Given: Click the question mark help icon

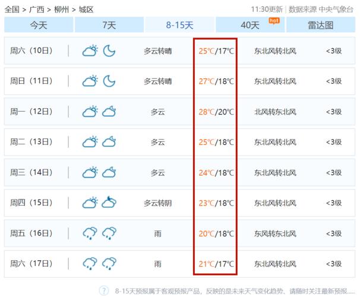Looking at the screenshot, I should click(x=104, y=291).
